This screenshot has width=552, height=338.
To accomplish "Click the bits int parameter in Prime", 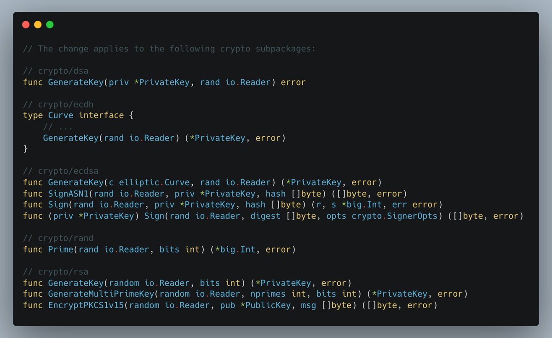I will tap(179, 249).
